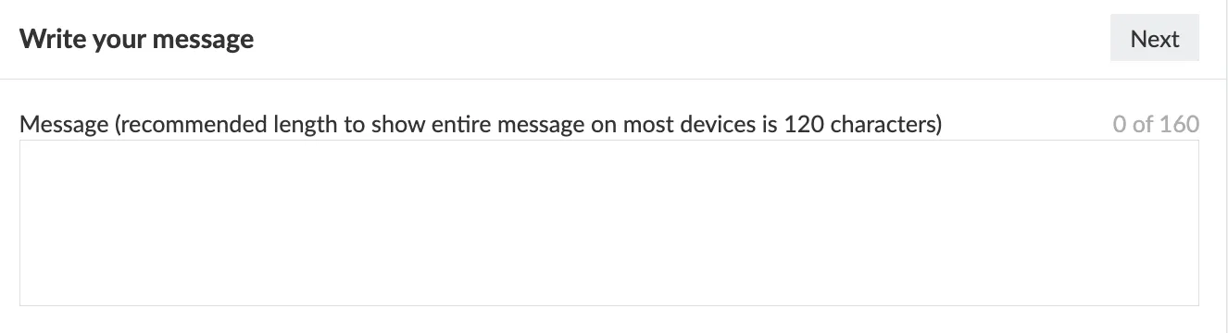The image size is (1228, 333).
Task: Activate the large message input field
Action: (x=609, y=223)
